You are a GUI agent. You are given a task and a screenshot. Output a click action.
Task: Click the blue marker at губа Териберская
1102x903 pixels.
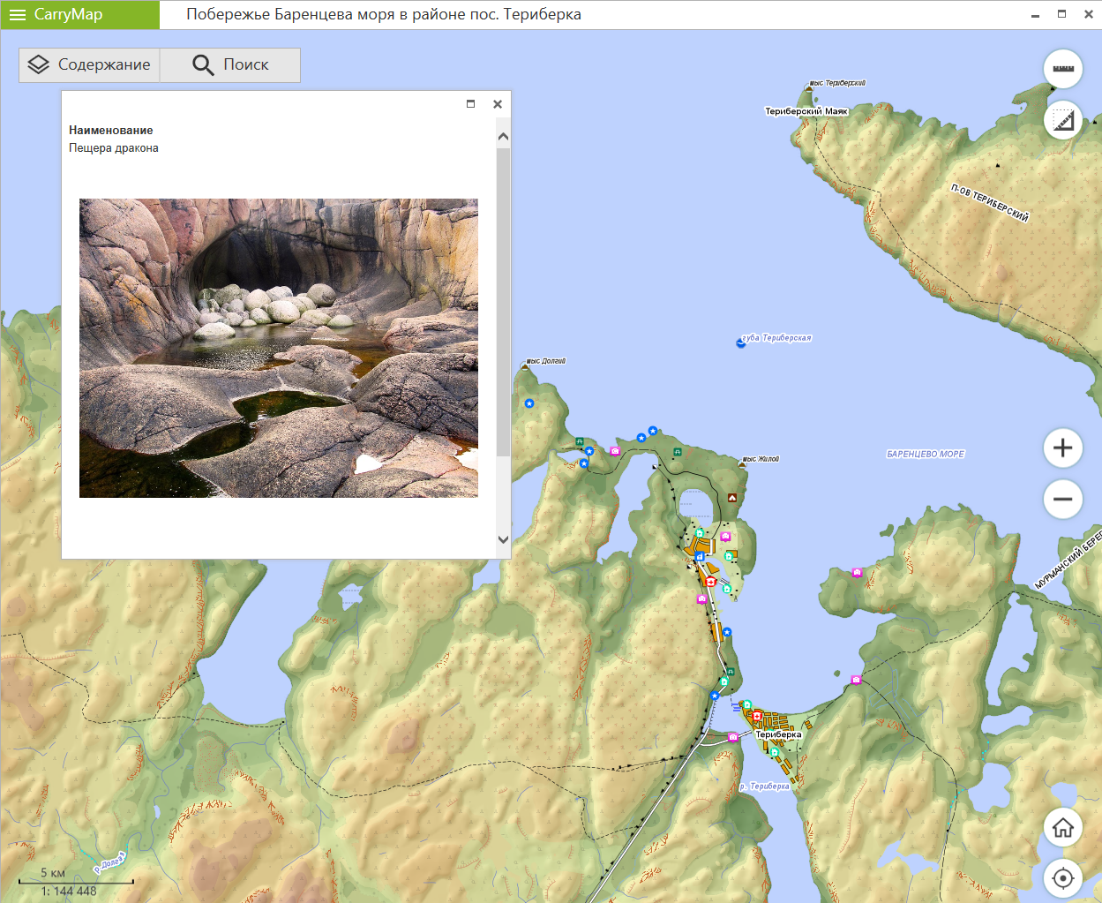coord(741,342)
